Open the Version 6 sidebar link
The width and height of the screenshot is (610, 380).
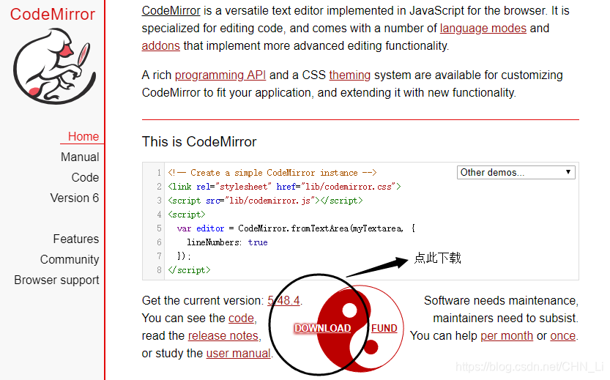pyautogui.click(x=75, y=198)
